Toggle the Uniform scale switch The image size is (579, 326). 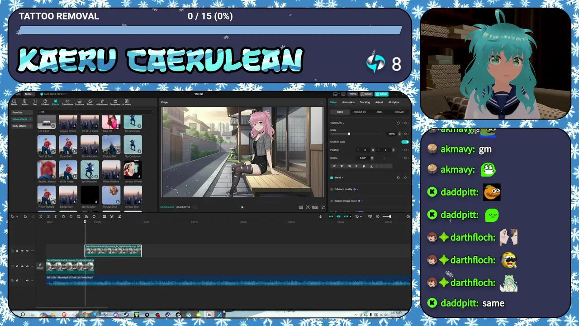405,142
